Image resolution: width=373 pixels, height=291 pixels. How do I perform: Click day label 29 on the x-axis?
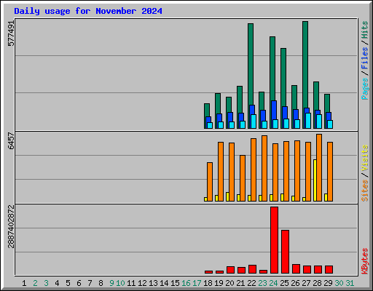pos(328,283)
